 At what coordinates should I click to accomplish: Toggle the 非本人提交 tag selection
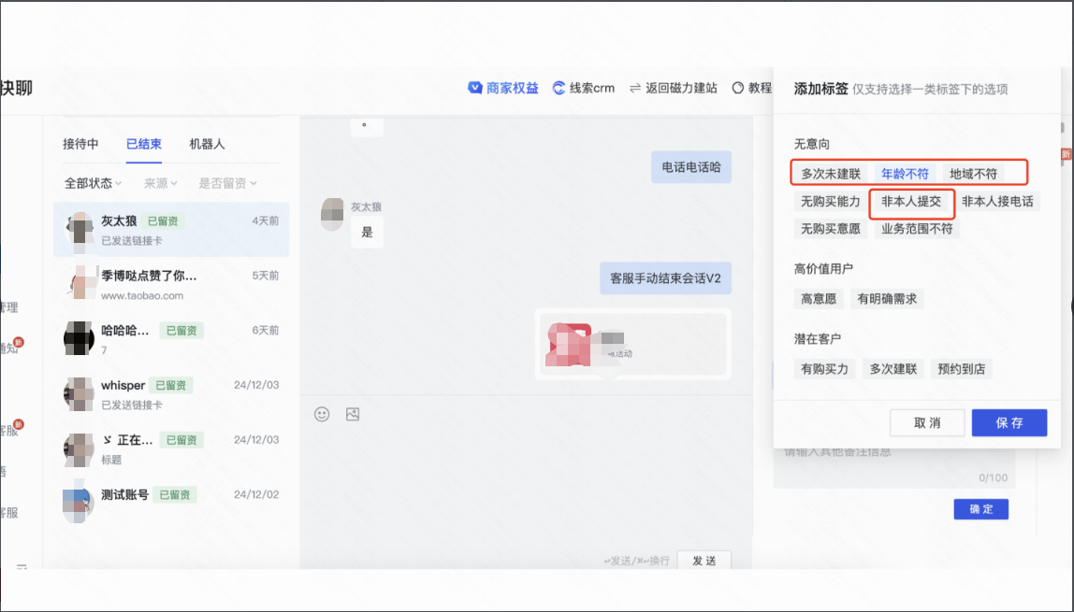coord(911,201)
